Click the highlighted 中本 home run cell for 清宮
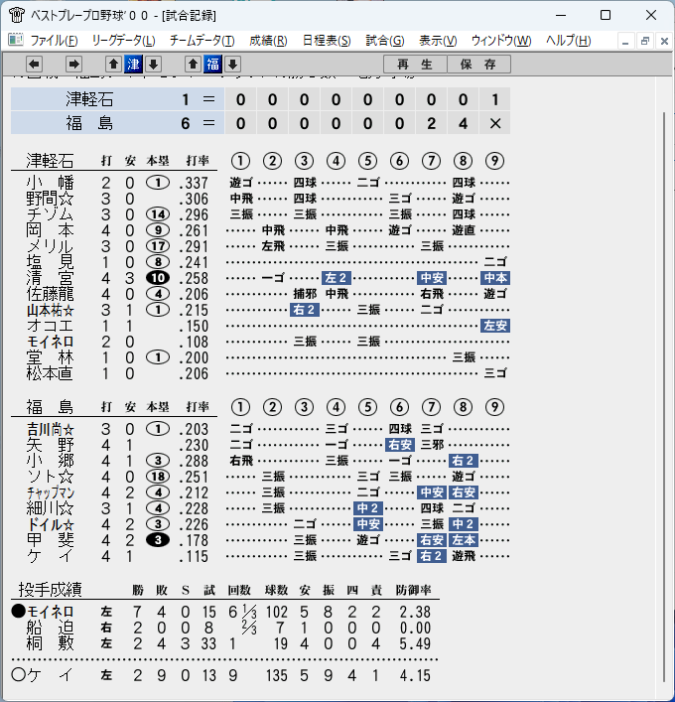This screenshot has height=702, width=675. click(x=495, y=278)
